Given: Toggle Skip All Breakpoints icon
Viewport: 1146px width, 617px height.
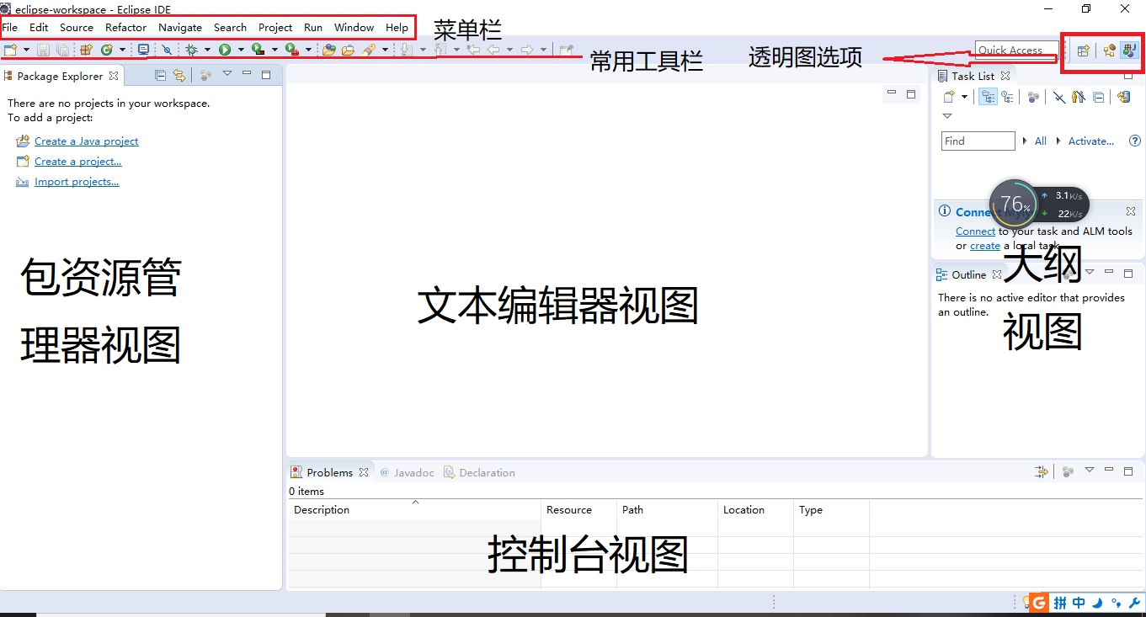Looking at the screenshot, I should [167, 50].
